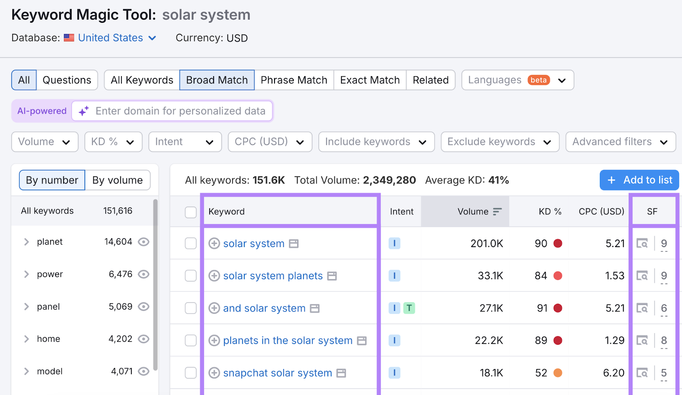Screen dimensions: 682x395
Task: Click the Transactional intent badge on and solar system
Action: click(410, 308)
